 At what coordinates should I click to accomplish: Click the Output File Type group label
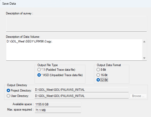[47, 65]
